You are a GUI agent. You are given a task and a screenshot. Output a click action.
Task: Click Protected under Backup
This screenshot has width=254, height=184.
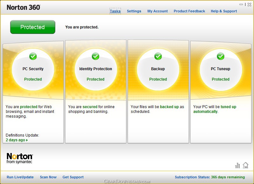pos(158,79)
